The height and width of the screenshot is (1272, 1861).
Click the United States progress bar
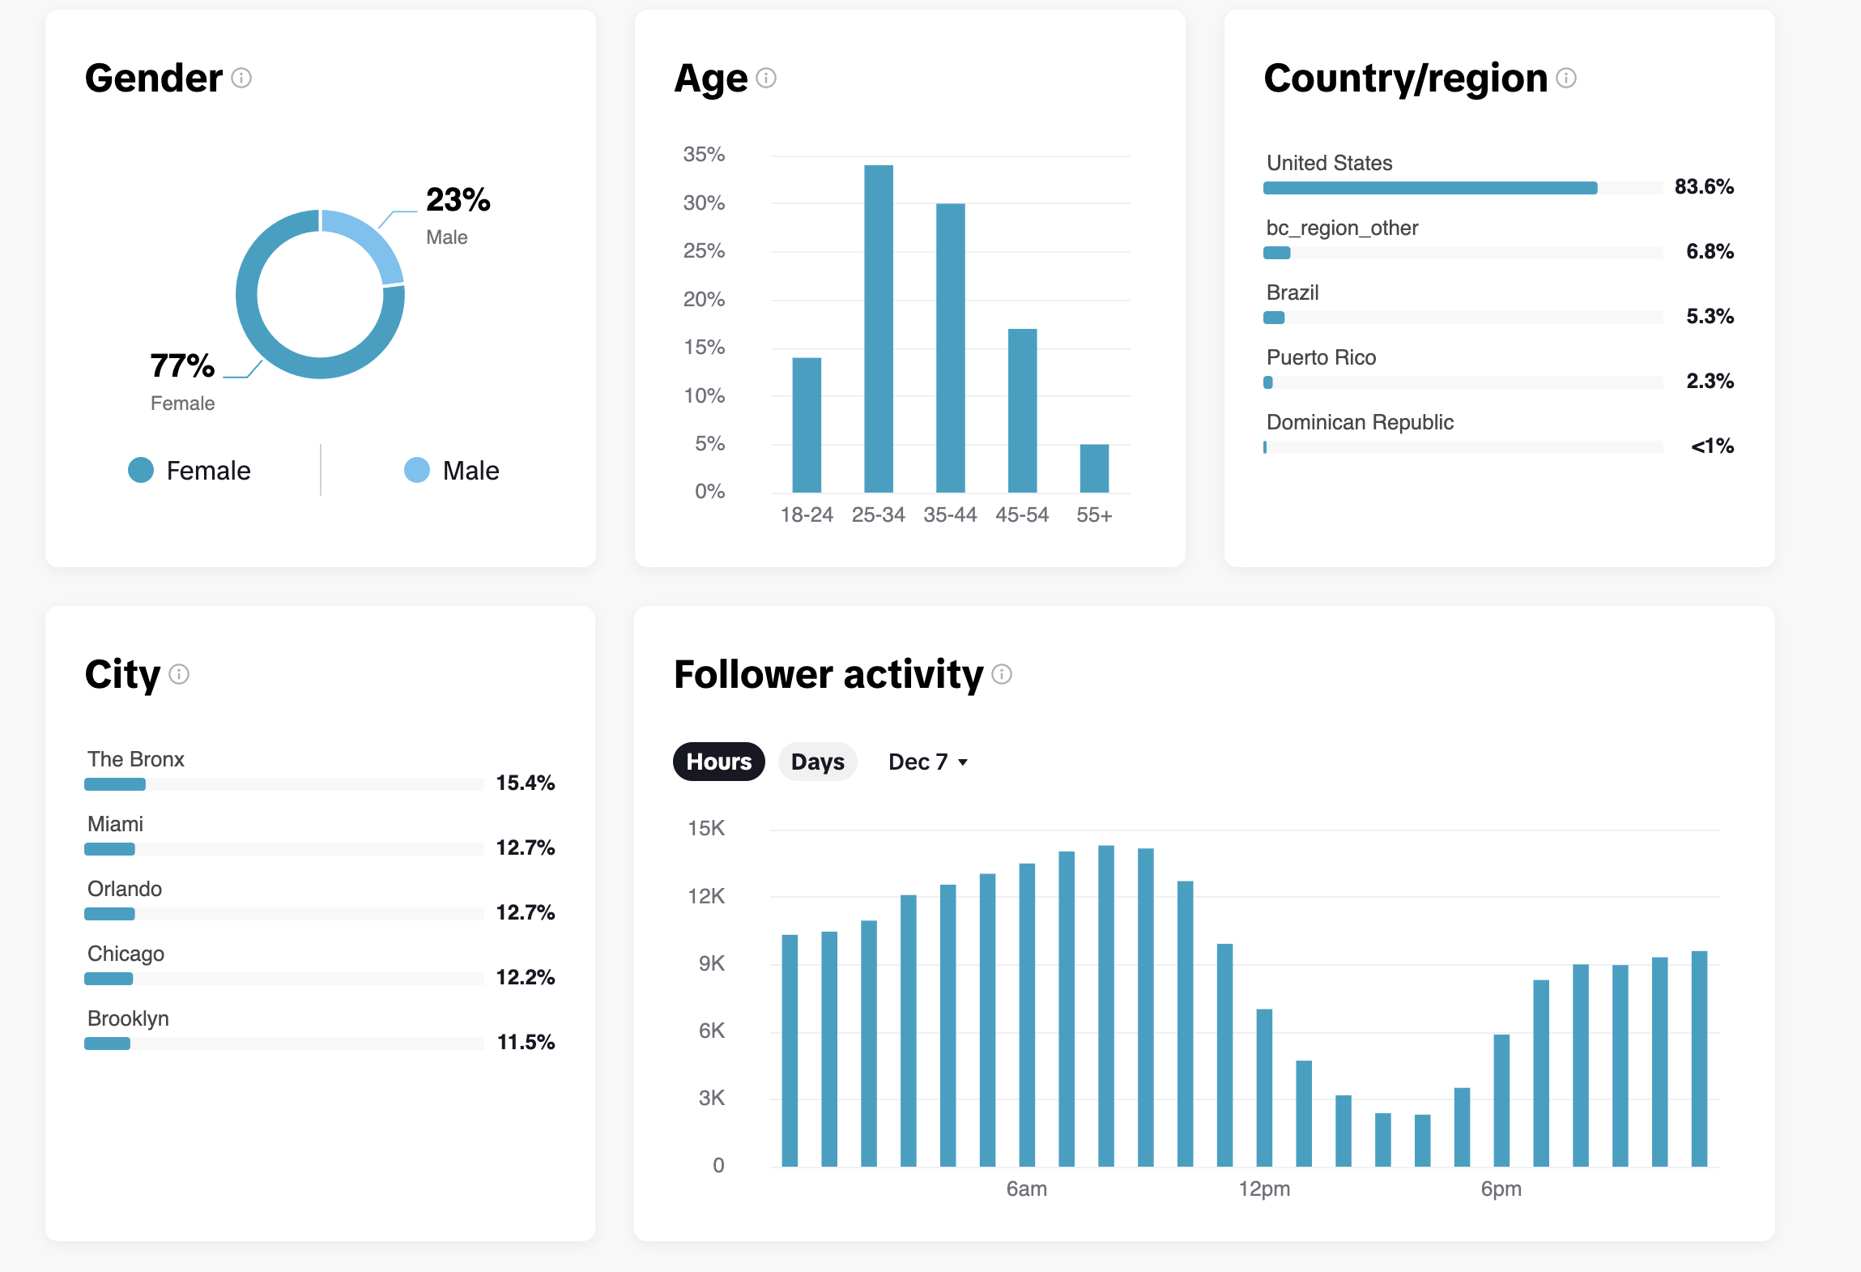click(1463, 188)
